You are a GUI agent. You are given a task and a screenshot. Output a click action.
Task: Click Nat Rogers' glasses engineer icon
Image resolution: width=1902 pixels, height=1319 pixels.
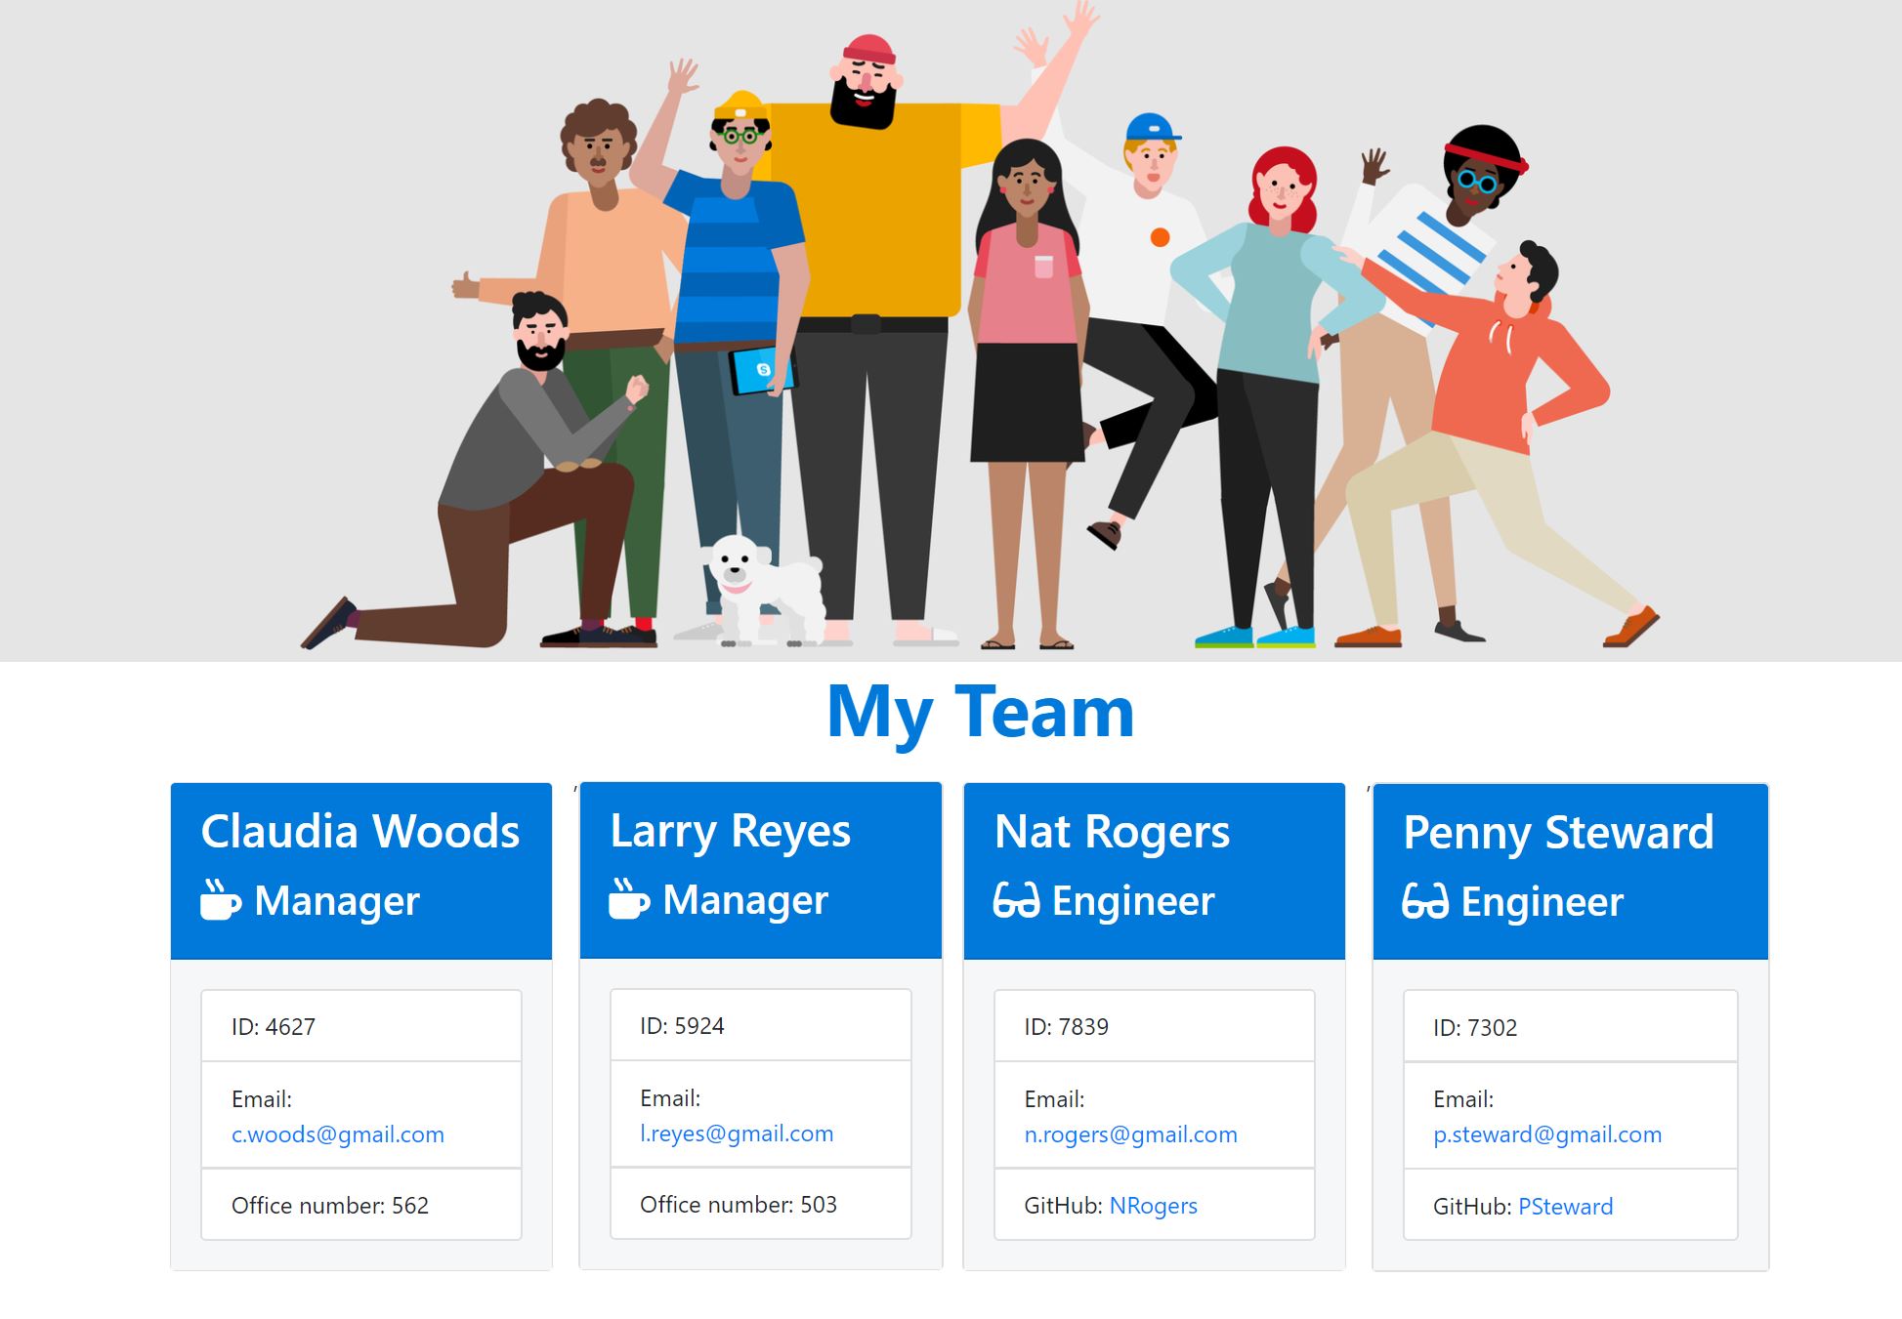tap(1016, 900)
